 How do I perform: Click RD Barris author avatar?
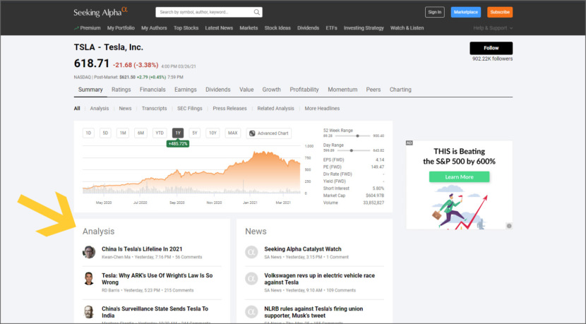point(89,279)
